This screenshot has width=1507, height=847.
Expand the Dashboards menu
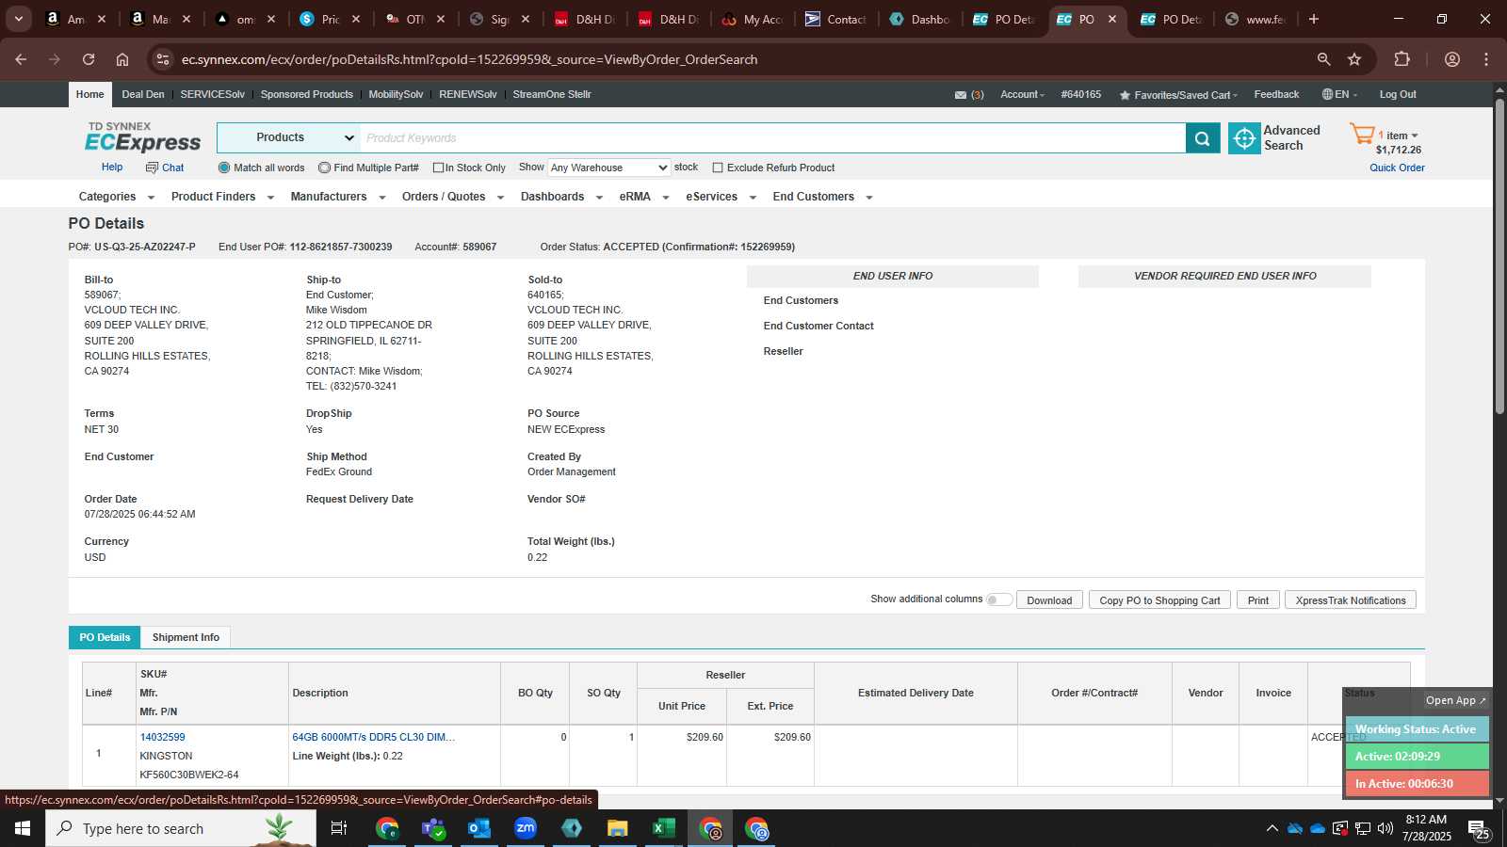[x=561, y=197]
